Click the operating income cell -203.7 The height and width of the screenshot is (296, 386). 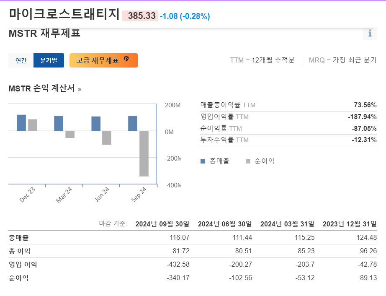[305, 265]
